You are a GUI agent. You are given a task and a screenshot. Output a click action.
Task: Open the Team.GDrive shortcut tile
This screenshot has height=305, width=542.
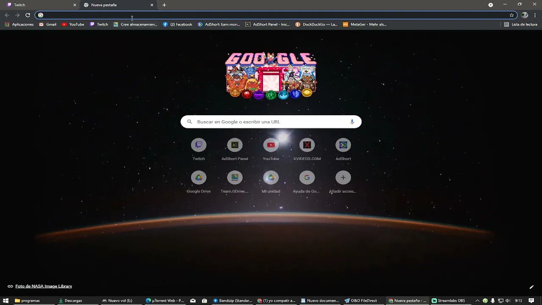coord(235,182)
